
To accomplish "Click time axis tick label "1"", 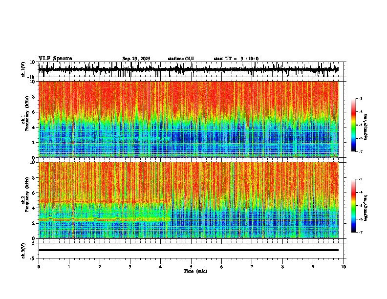I will coord(69,267).
